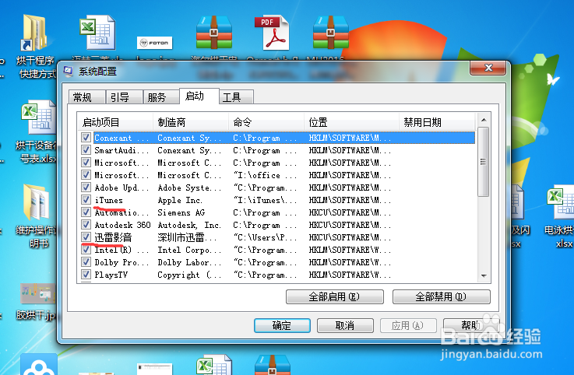Viewport: 574px width, 375px height.
Task: Select the 烘干设备 Excel file icon
Action: [38, 117]
